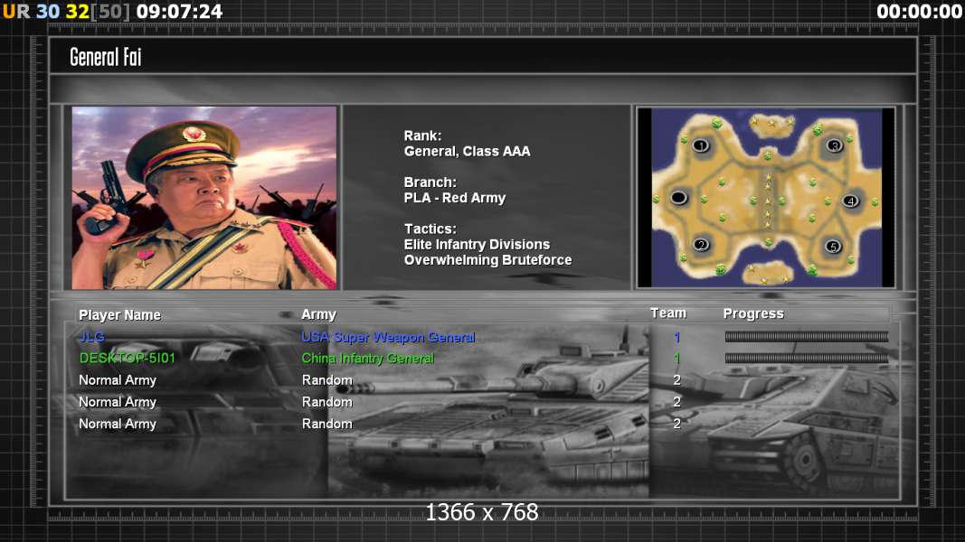Click start position 4 on the map
The image size is (965, 542).
tap(850, 201)
